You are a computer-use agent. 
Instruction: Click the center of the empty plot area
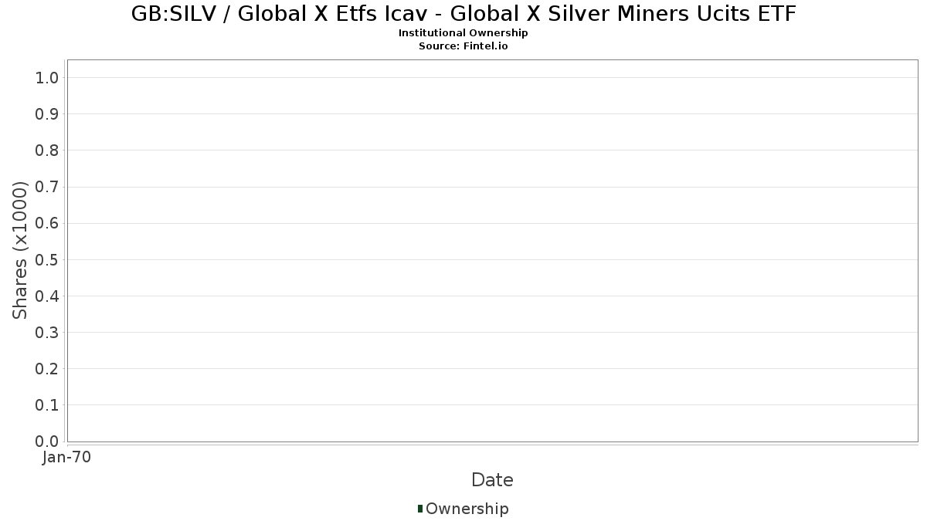(492, 251)
